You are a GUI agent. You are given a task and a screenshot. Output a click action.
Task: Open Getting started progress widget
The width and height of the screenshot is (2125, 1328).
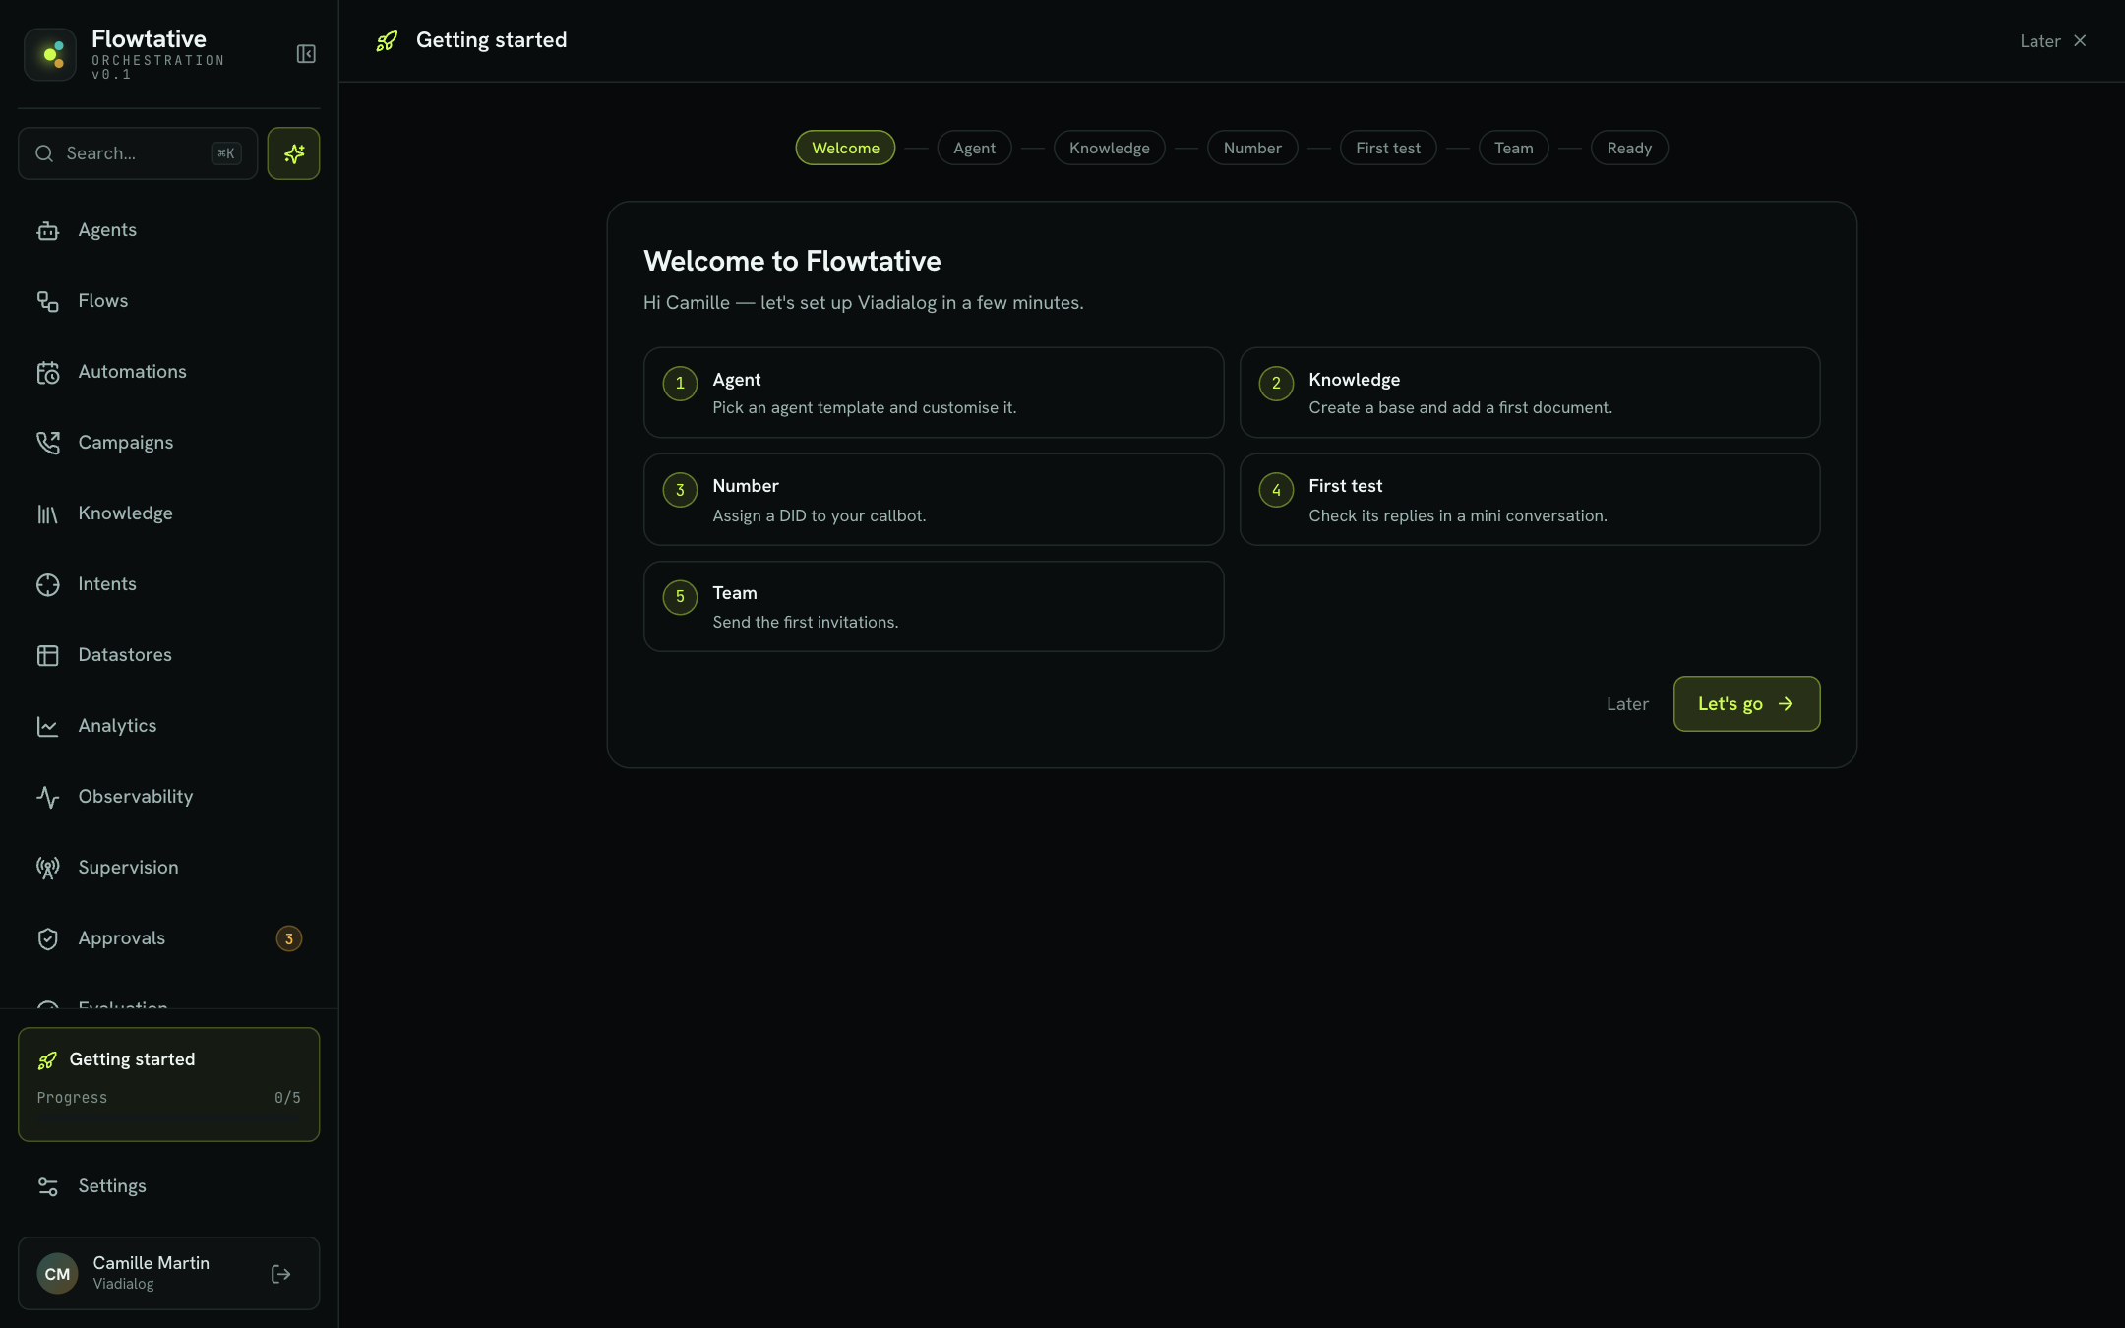click(168, 1084)
